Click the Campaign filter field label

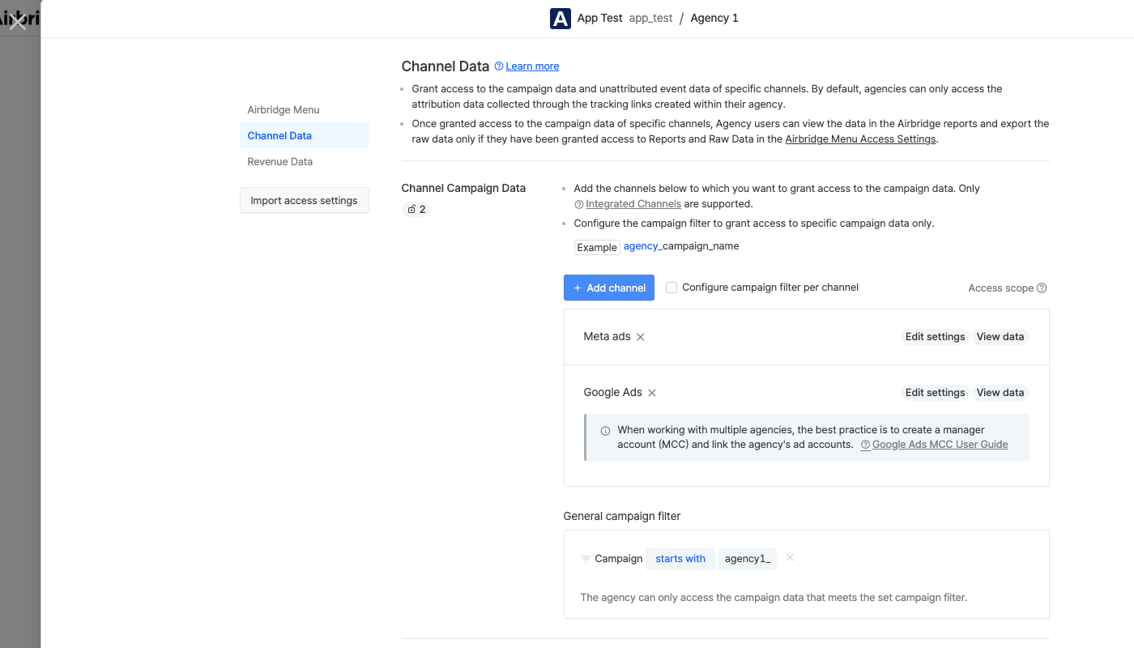coord(619,559)
